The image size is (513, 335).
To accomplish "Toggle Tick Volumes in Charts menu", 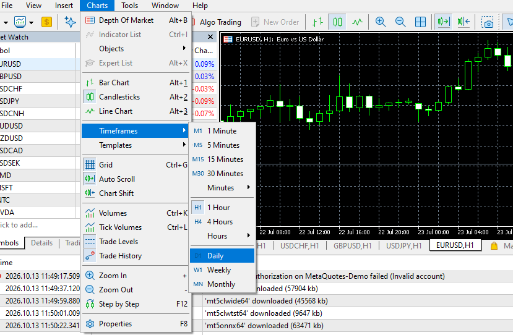I will coord(136,227).
